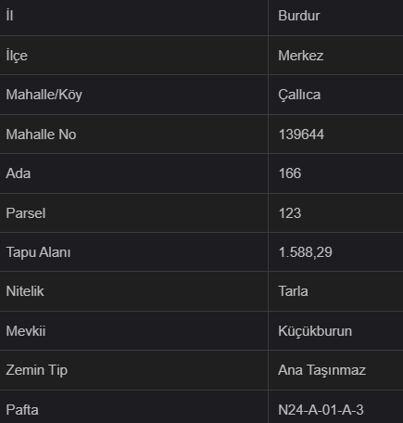Select the Pafta value N24-A-01-A-3

click(321, 410)
